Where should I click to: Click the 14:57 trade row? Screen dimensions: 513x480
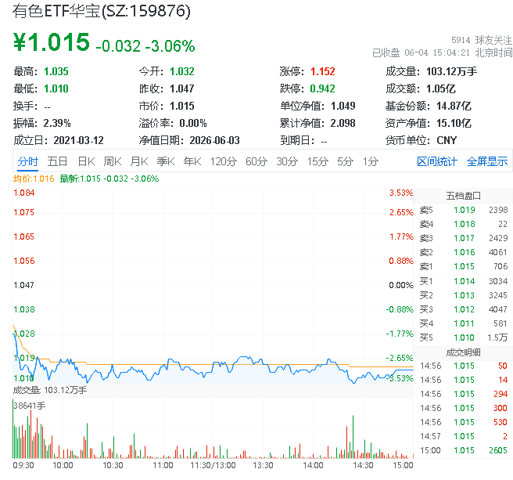click(464, 437)
